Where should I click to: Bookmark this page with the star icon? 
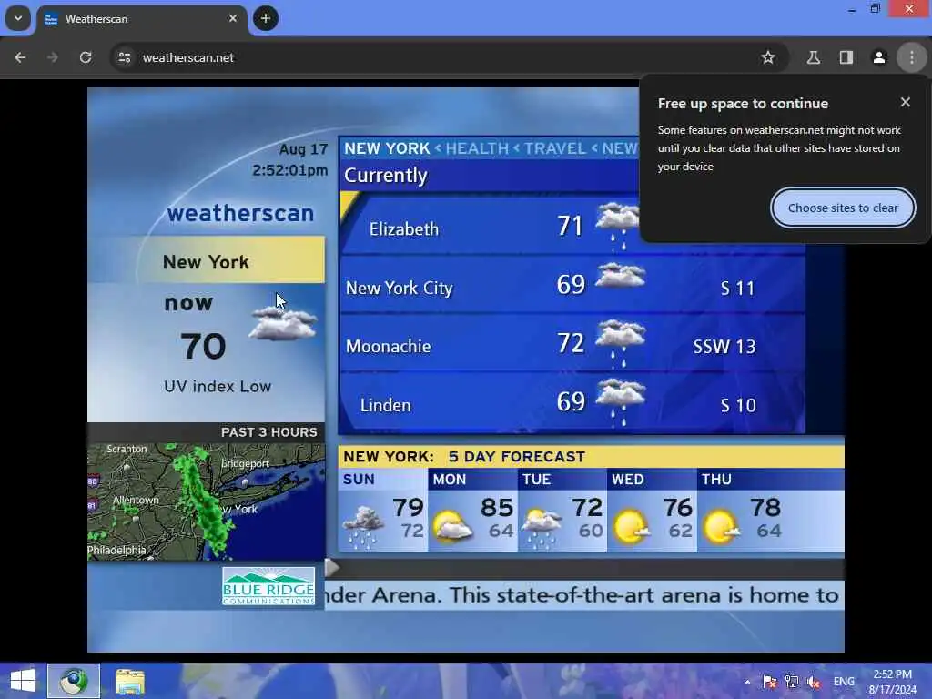pyautogui.click(x=768, y=57)
